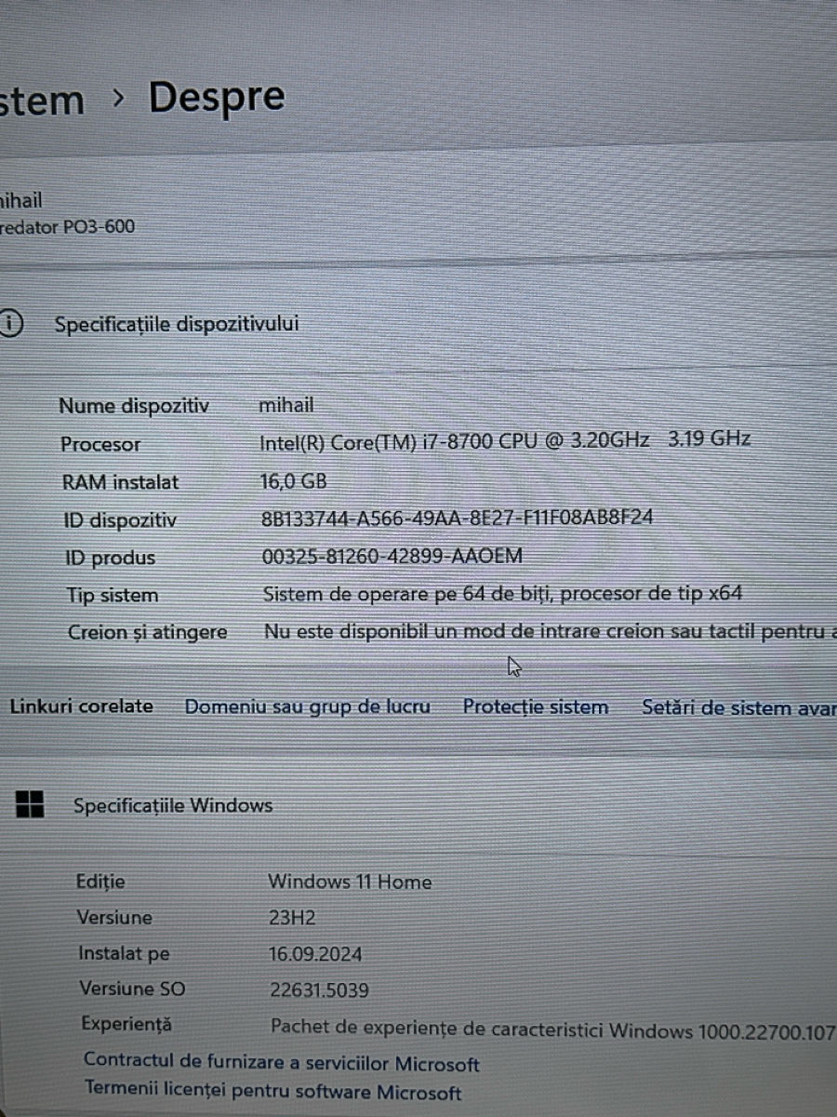
Task: Click the RAM instalat label
Action: click(x=120, y=482)
